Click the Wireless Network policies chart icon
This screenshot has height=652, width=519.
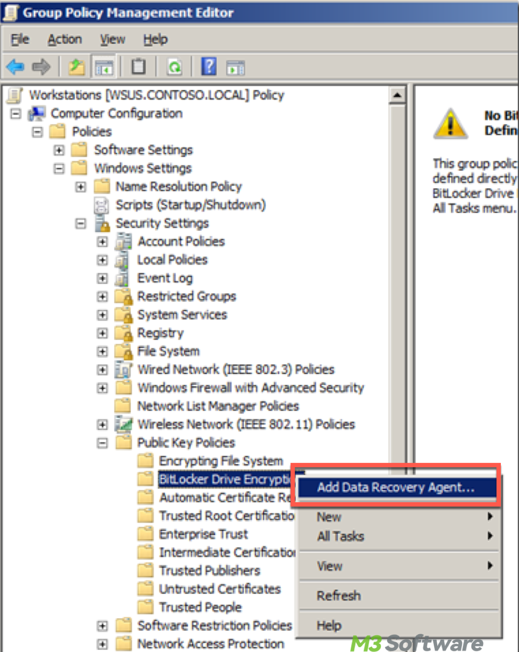click(x=123, y=425)
